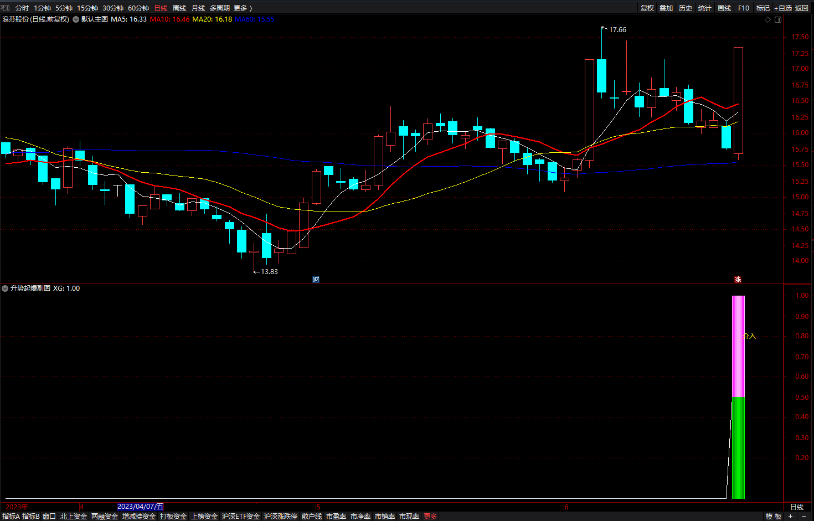
Task: Click the 日线 period label at bottom right
Action: [x=797, y=507]
